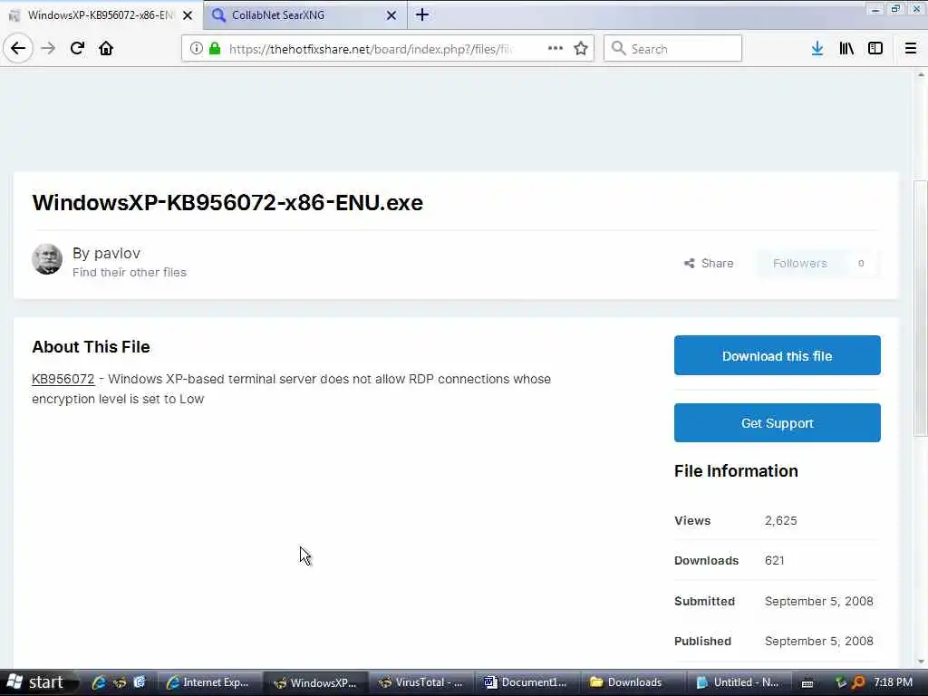Viewport: 928px width, 696px height.
Task: Share this file
Action: [x=709, y=264]
